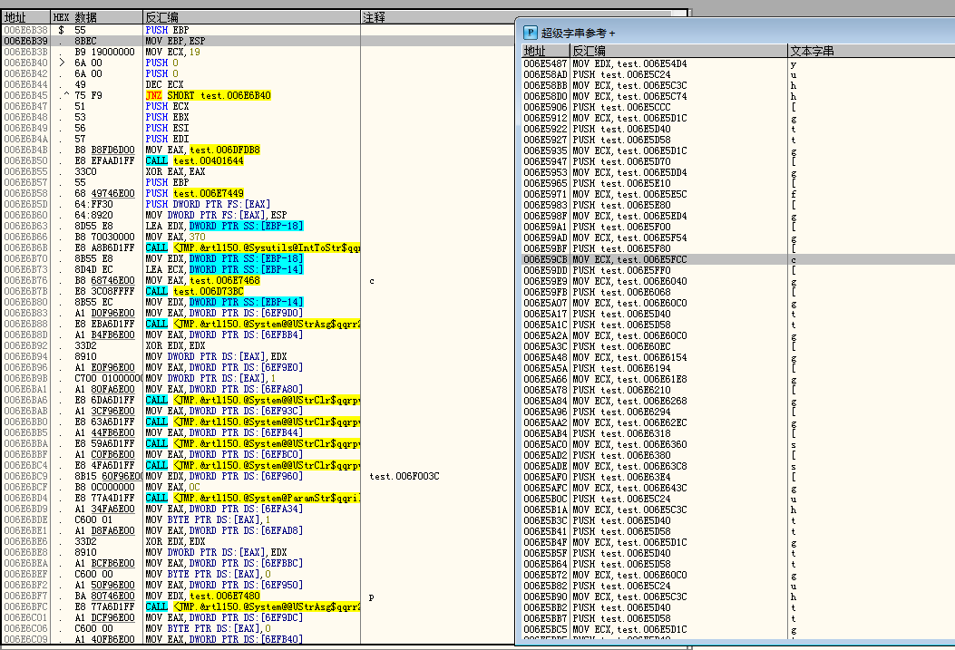955x650 pixels.
Task: Select string reference row at 006E5AFC
Action: pos(635,488)
